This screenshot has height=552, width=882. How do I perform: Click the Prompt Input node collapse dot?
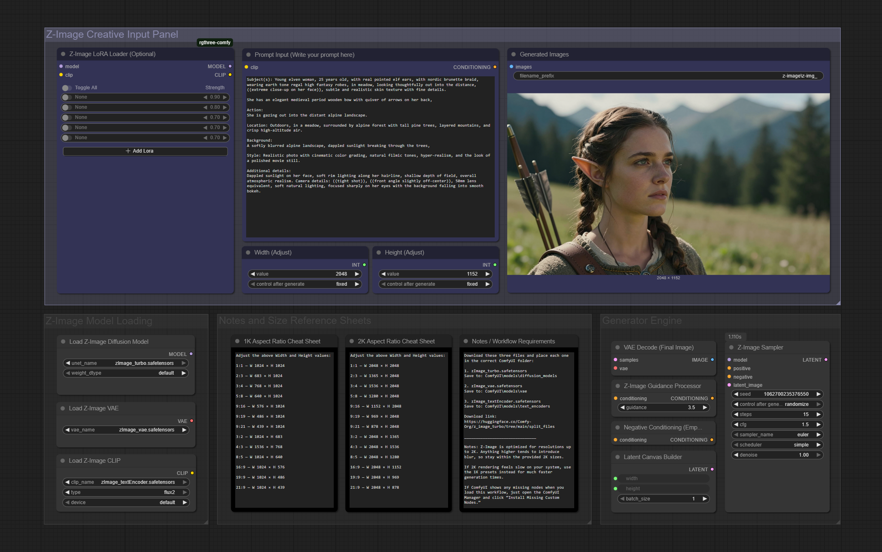(x=249, y=55)
